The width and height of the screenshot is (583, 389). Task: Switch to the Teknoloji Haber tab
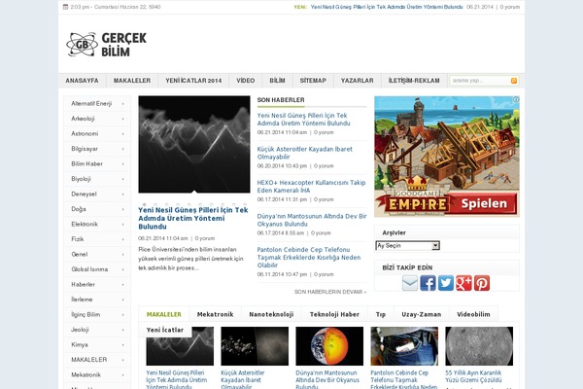[x=334, y=314]
